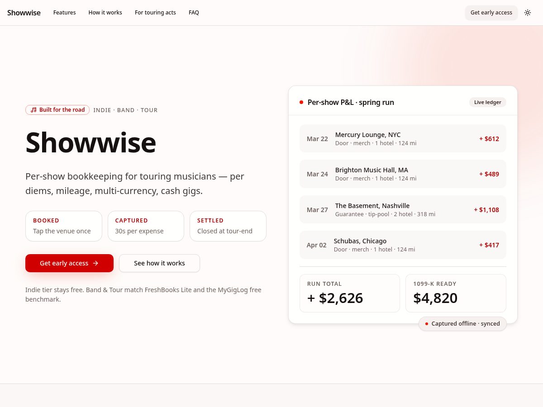The image size is (543, 407).
Task: Click the Per-show P&L · spring run title
Action: [x=351, y=102]
